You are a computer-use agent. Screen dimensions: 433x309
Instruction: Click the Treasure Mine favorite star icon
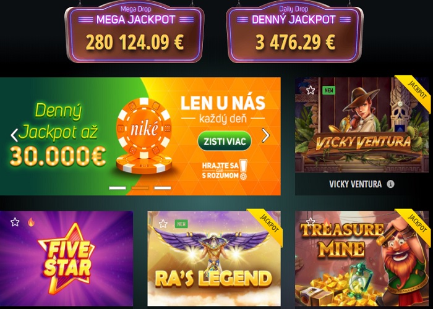(x=311, y=221)
